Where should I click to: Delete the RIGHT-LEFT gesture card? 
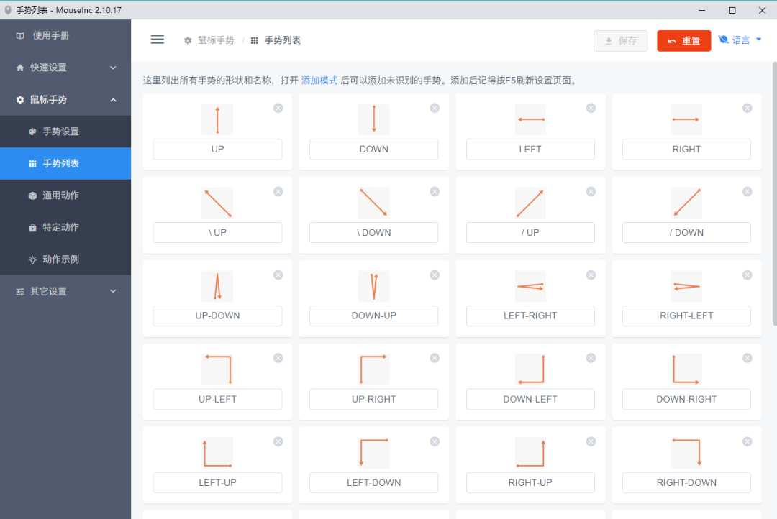[x=748, y=275]
